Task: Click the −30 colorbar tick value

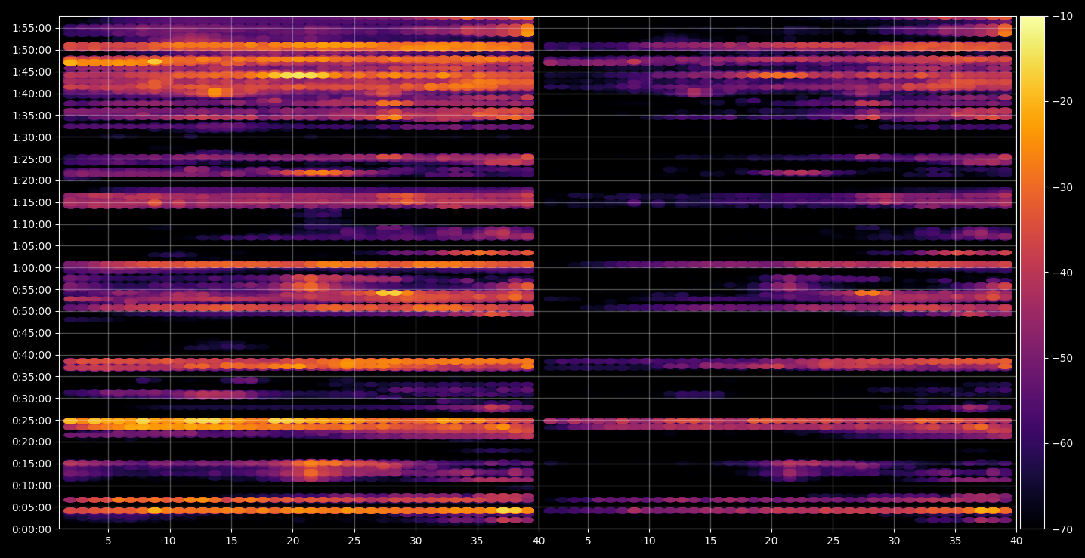Action: [1062, 187]
